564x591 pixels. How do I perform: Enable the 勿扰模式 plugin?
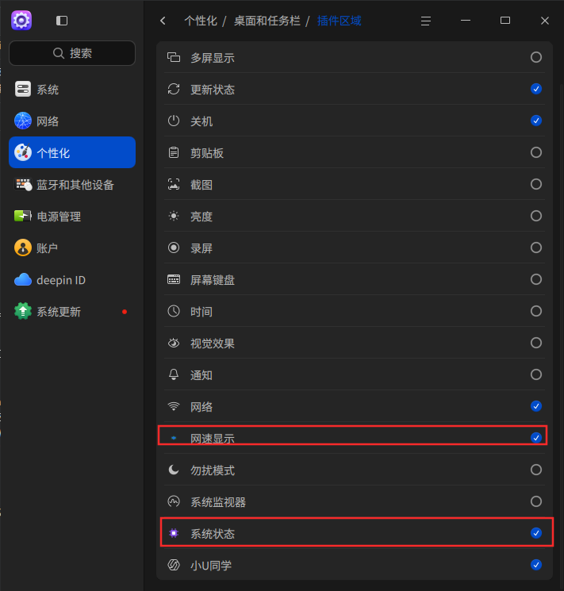(536, 470)
